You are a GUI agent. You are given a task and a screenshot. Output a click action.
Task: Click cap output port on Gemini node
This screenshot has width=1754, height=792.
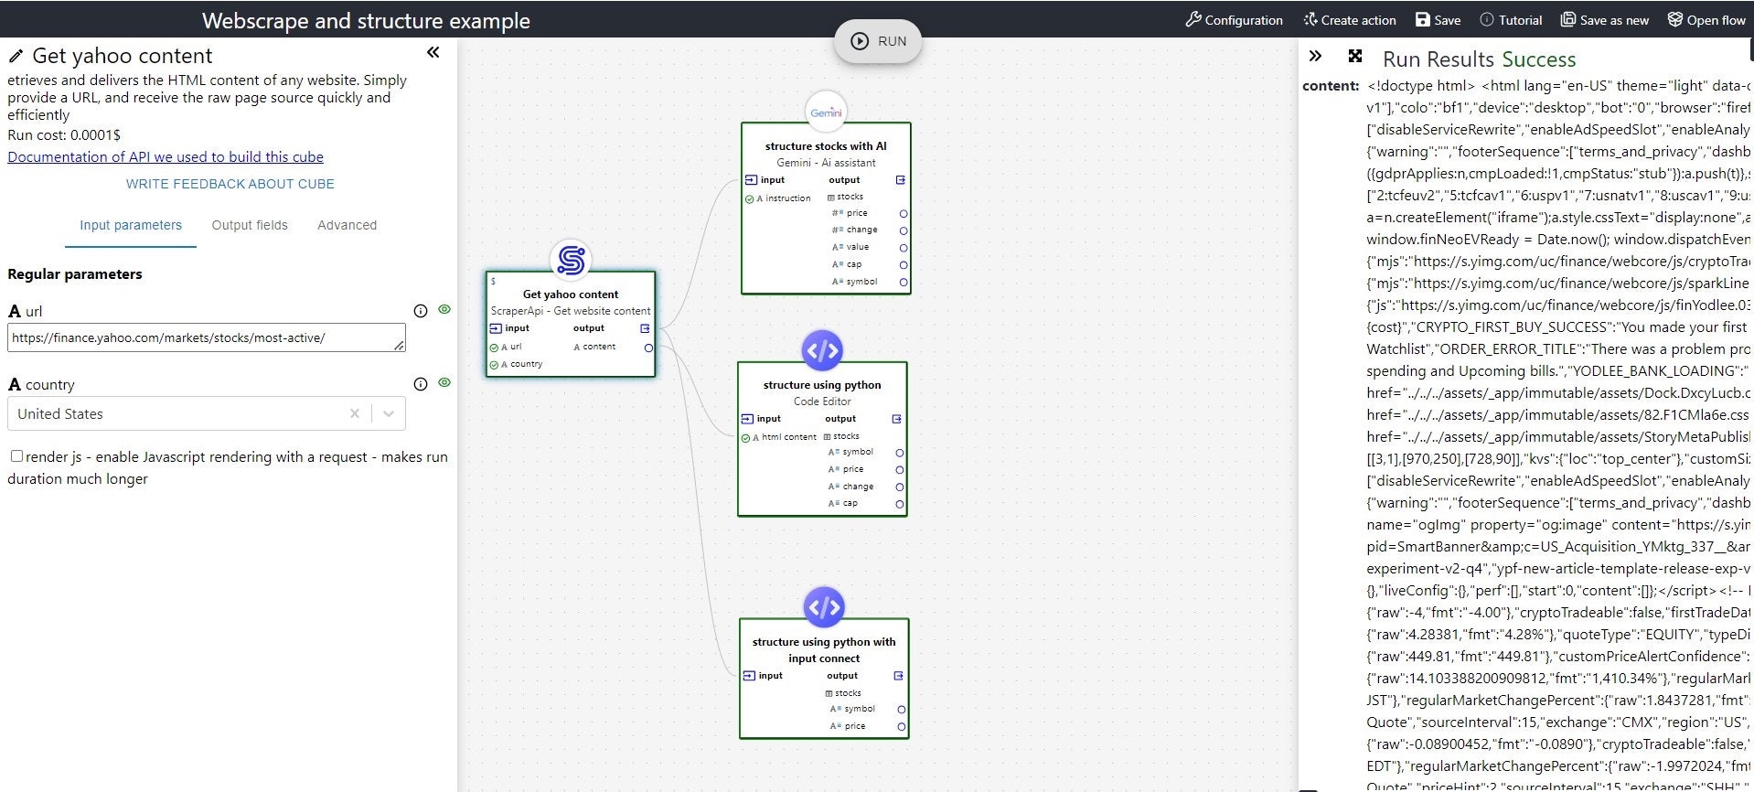pos(904,265)
